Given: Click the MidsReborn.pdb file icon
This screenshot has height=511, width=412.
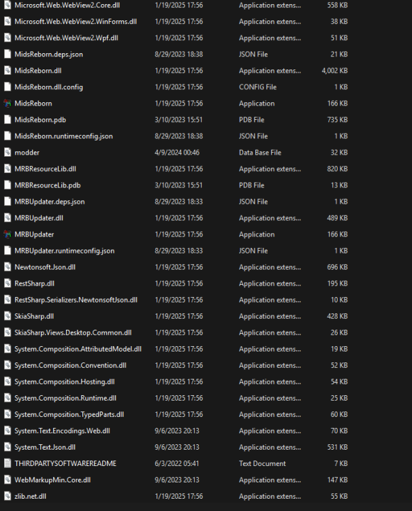Looking at the screenshot, I should (7, 120).
